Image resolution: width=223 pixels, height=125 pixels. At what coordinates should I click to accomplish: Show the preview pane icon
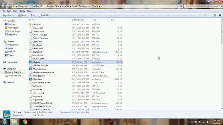[214, 15]
